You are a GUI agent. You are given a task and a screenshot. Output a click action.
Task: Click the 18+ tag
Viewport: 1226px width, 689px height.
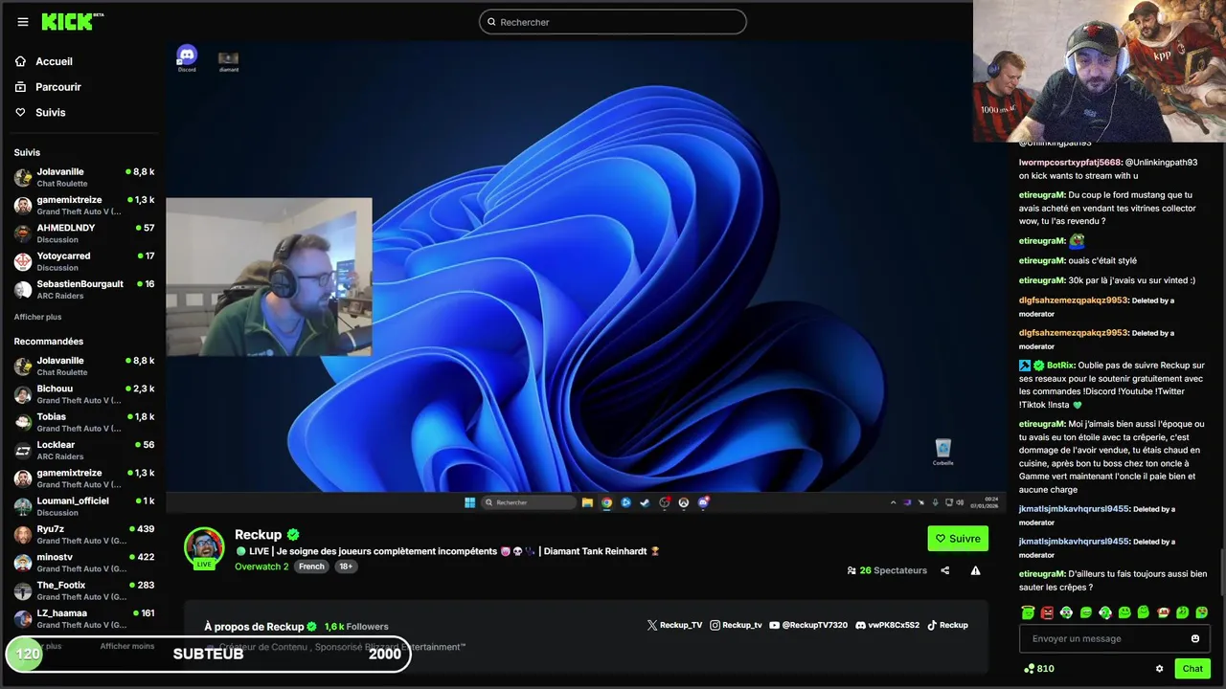tap(346, 567)
